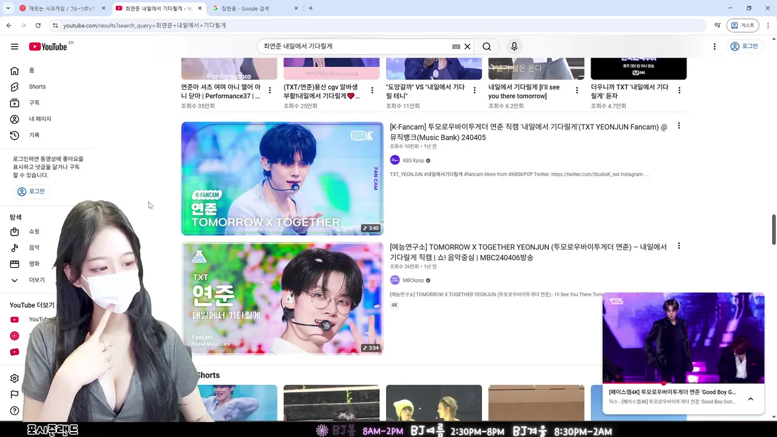The width and height of the screenshot is (777, 437).
Task: Open 기록 history in the sidebar
Action: point(34,135)
